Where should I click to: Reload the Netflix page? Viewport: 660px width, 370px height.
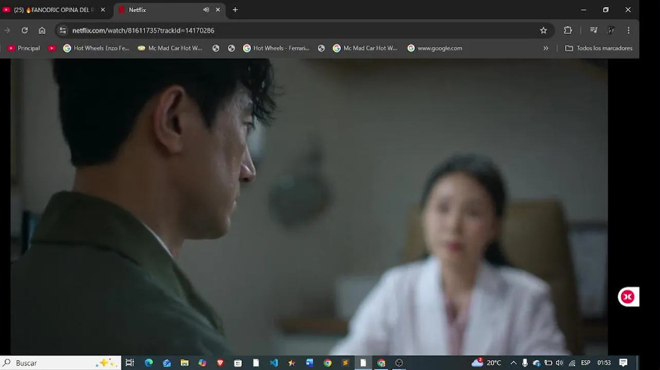[x=24, y=30]
